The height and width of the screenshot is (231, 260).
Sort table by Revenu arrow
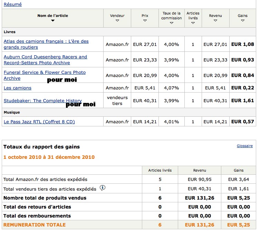click(x=215, y=21)
